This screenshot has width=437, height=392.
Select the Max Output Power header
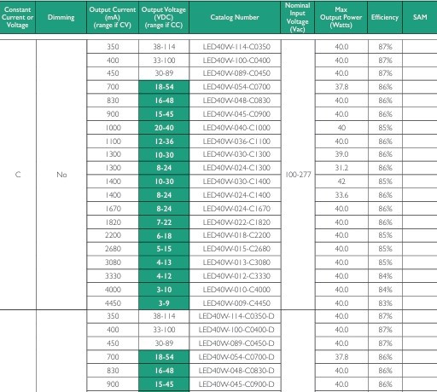pos(341,17)
